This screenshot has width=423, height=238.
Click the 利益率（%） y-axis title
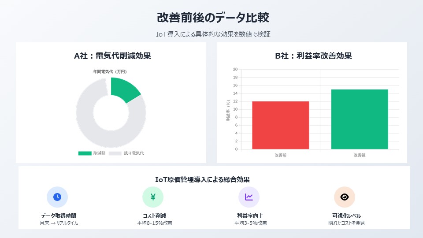(x=228, y=110)
